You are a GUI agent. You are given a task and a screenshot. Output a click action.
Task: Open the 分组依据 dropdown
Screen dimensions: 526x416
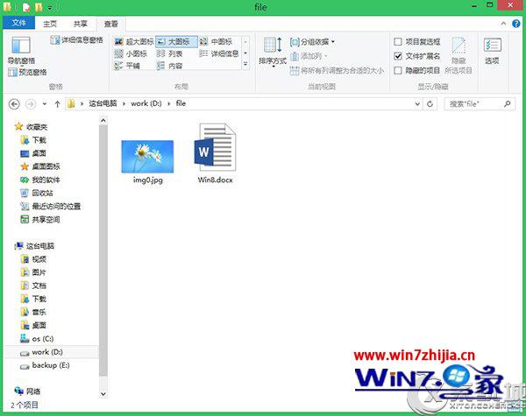pyautogui.click(x=313, y=42)
